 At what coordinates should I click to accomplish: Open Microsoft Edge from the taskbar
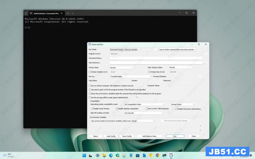coord(111,155)
